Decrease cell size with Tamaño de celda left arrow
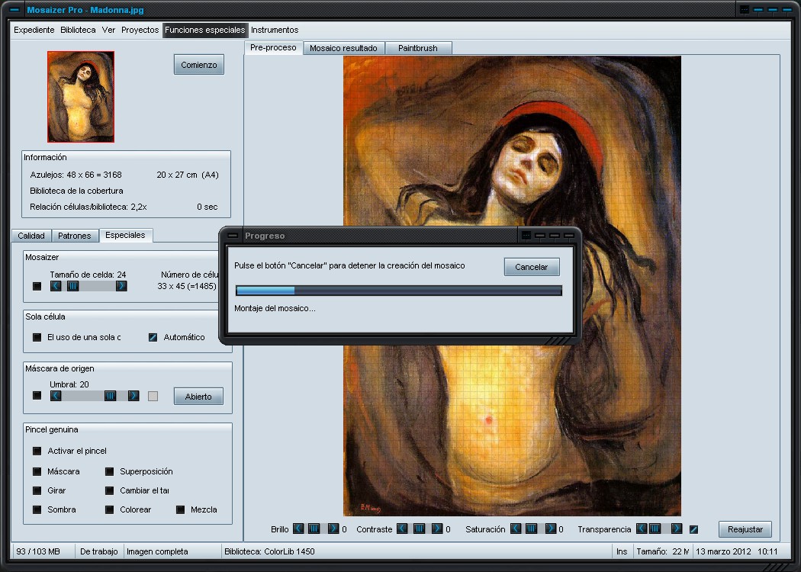 click(x=56, y=286)
